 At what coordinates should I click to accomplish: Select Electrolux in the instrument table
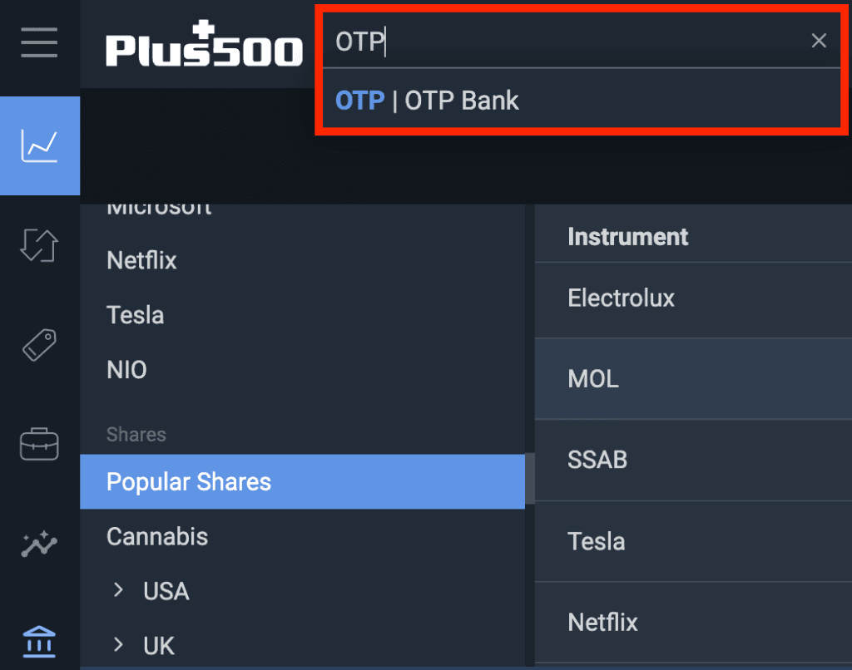(x=621, y=298)
